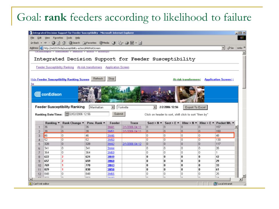The height and width of the screenshot is (209, 279).
Task: Click the Home toolbar icon
Action: [64, 43]
